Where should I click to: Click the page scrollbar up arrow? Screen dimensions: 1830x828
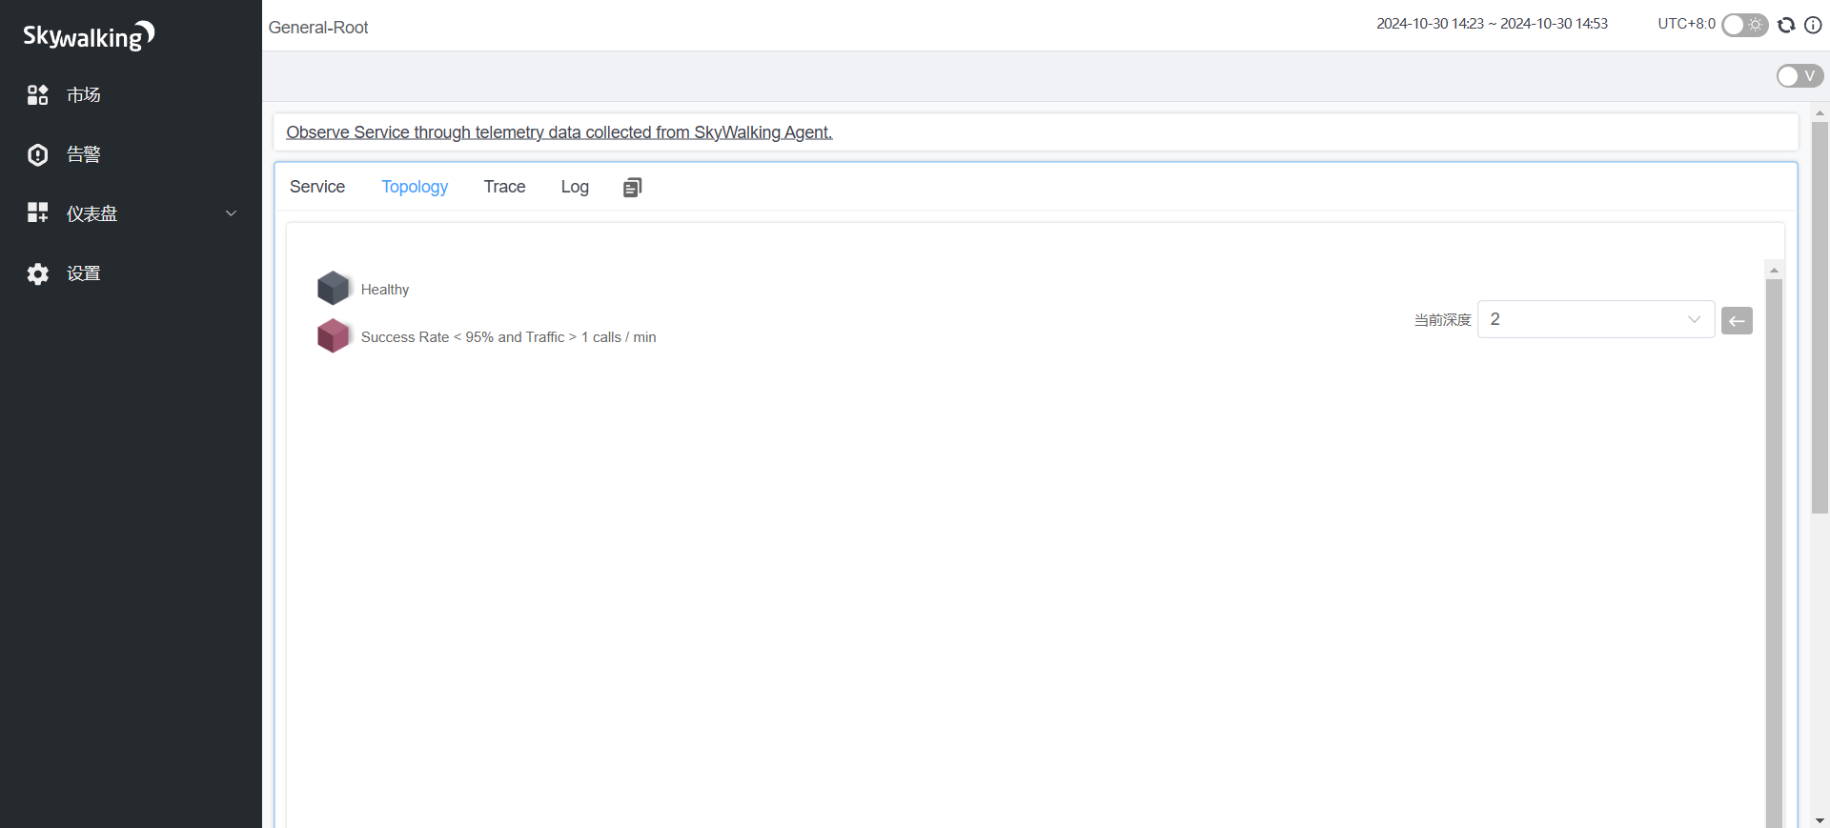1820,112
